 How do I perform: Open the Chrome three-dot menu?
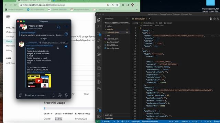pyautogui.click(x=137, y=5)
